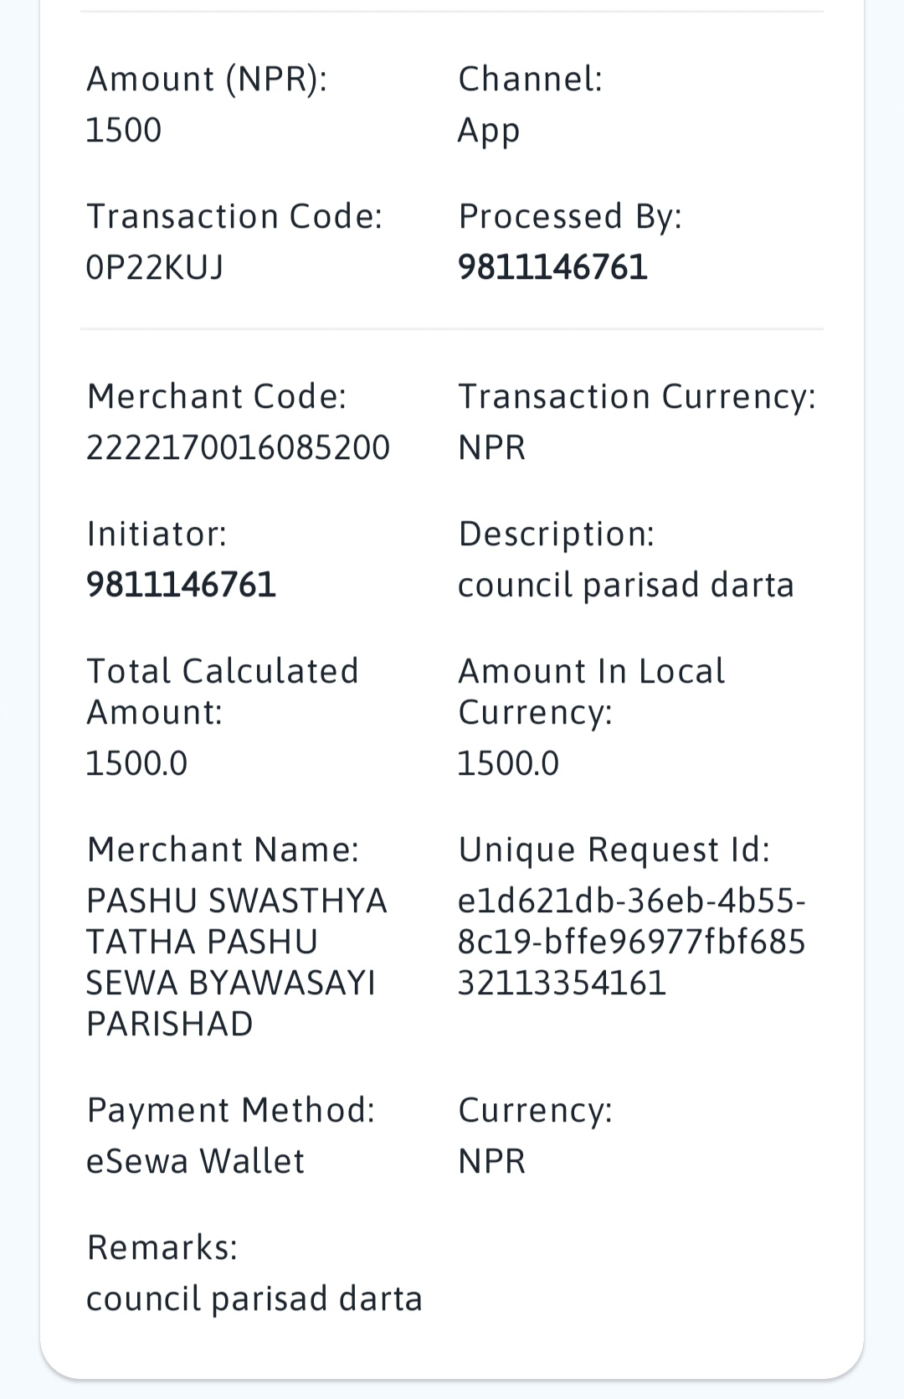Tap the Payment Method label
This screenshot has height=1399, width=904.
click(x=231, y=1110)
